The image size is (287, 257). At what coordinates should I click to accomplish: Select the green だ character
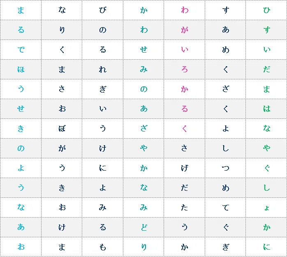(266, 69)
